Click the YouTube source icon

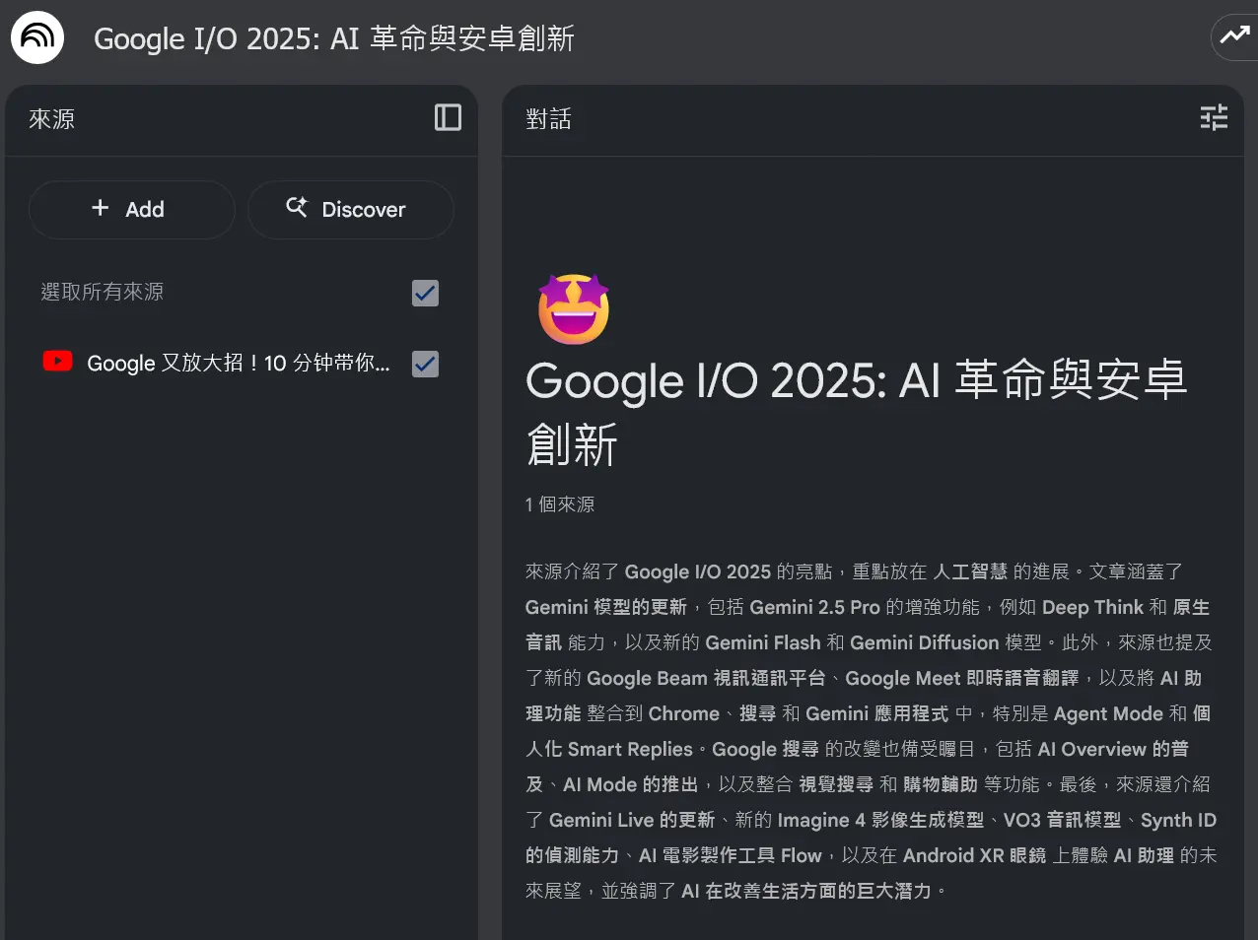[x=57, y=363]
